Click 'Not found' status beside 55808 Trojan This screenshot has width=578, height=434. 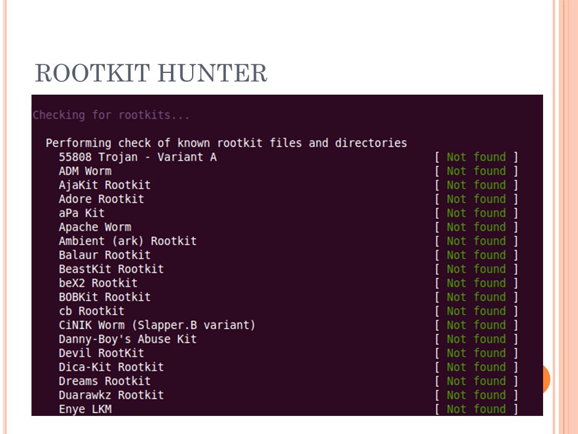click(476, 157)
